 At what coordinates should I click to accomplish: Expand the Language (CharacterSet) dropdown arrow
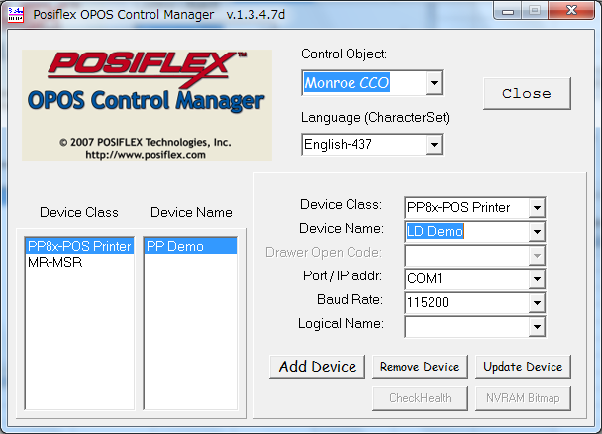[434, 145]
